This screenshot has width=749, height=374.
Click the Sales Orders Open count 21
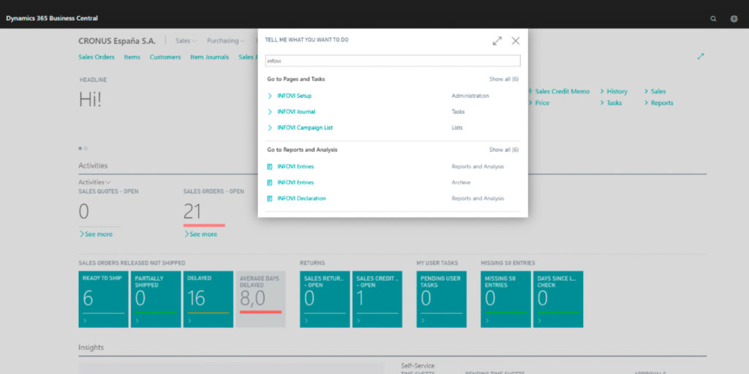pos(192,211)
